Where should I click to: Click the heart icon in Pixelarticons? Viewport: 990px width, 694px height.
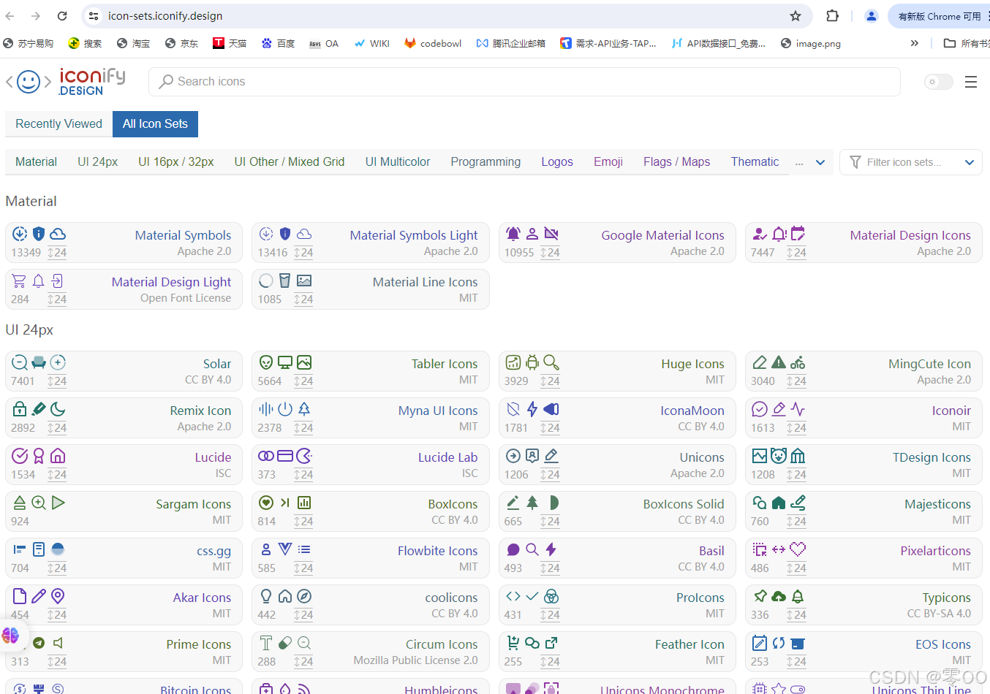(798, 549)
